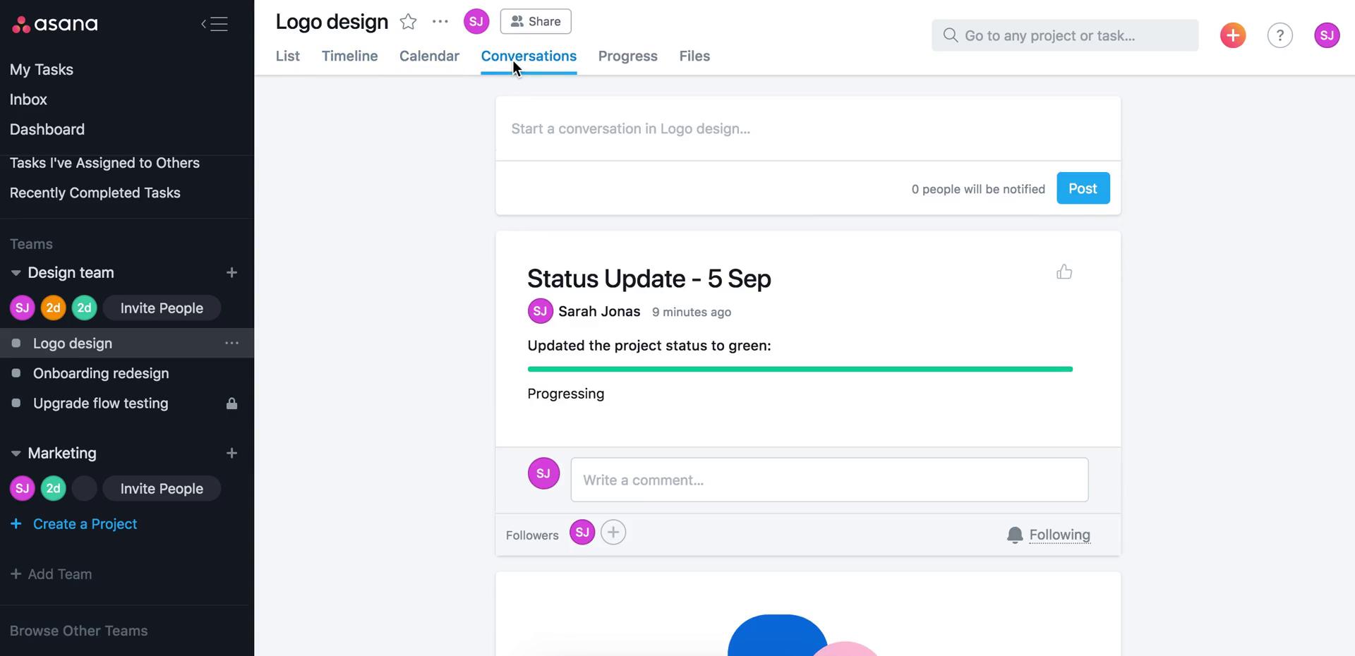This screenshot has width=1355, height=656.
Task: Click the Share button
Action: [x=536, y=21]
